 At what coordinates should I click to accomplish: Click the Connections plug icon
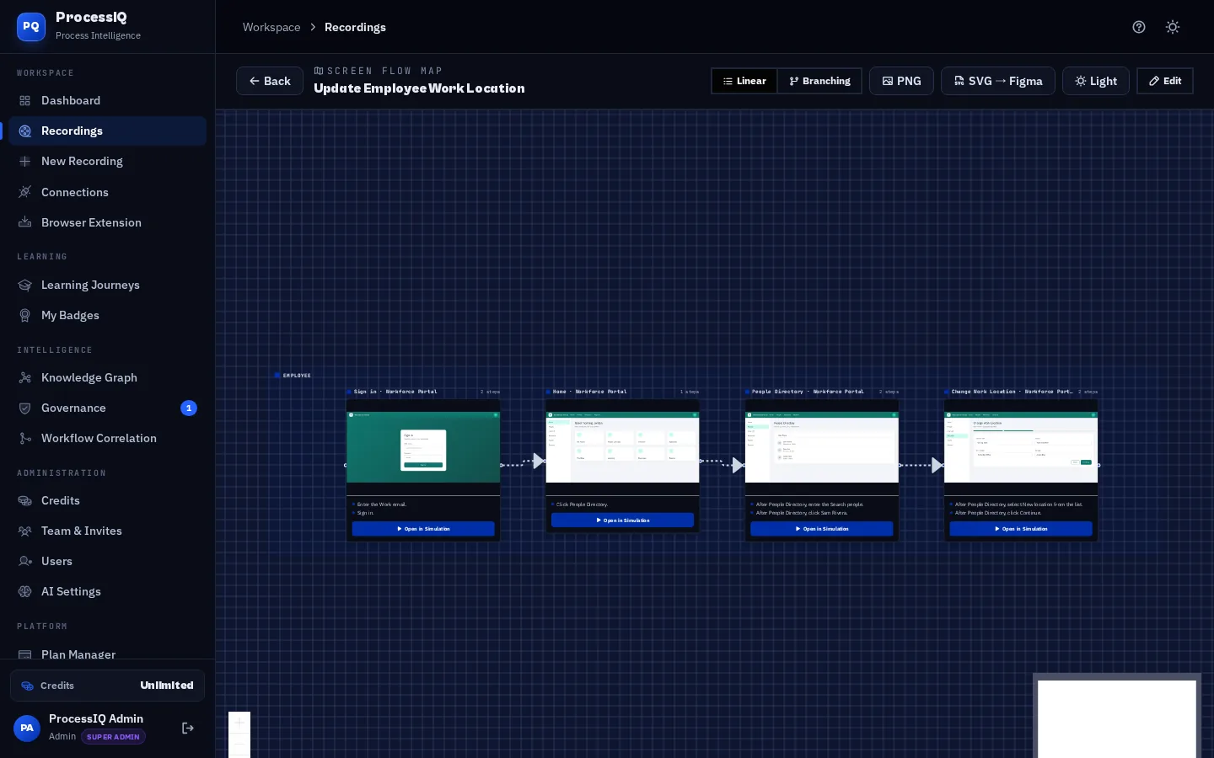click(25, 192)
